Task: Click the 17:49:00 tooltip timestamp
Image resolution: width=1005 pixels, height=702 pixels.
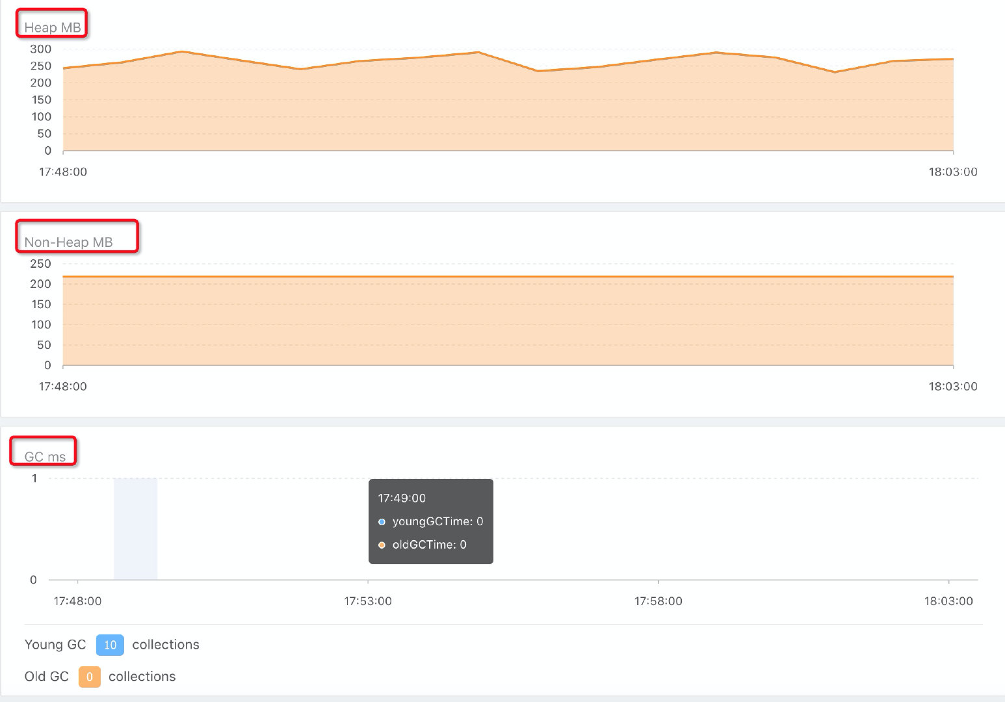Action: tap(402, 499)
